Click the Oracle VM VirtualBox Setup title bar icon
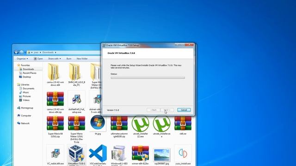 pyautogui.click(x=104, y=45)
